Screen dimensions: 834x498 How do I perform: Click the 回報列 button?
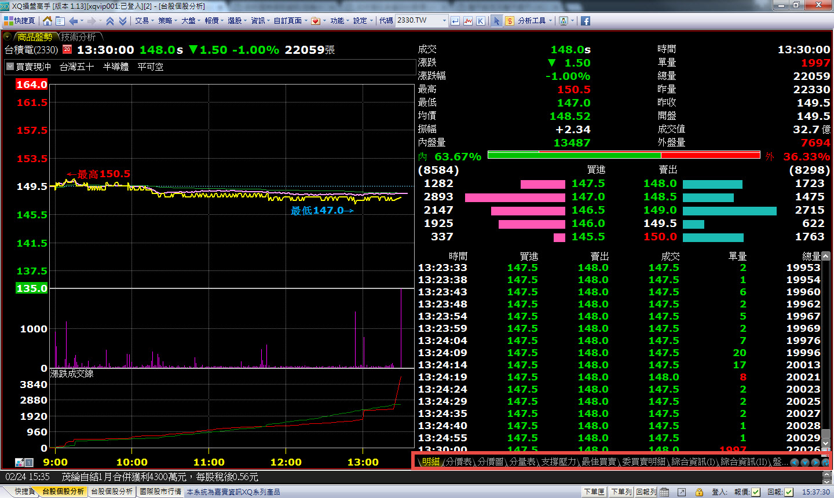646,492
